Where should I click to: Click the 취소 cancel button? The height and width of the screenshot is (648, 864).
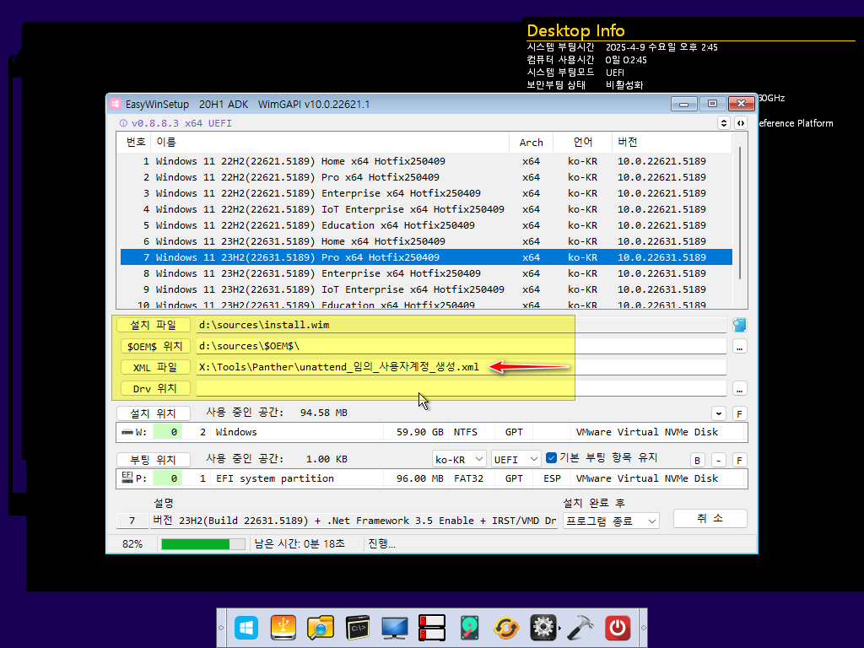(x=710, y=519)
